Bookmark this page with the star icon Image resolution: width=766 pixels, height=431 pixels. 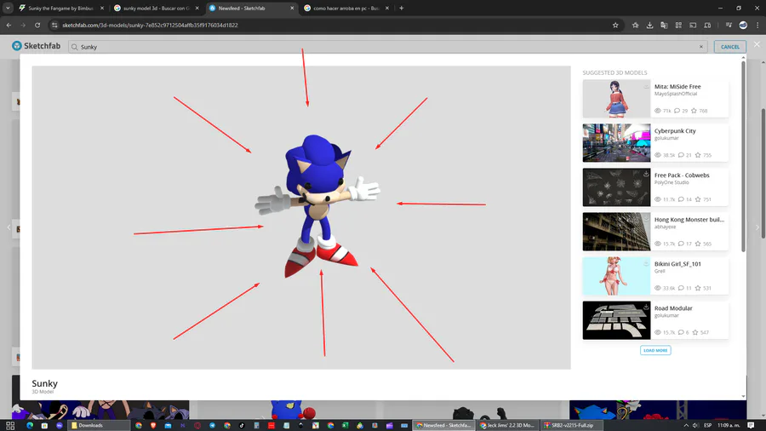[x=615, y=25]
